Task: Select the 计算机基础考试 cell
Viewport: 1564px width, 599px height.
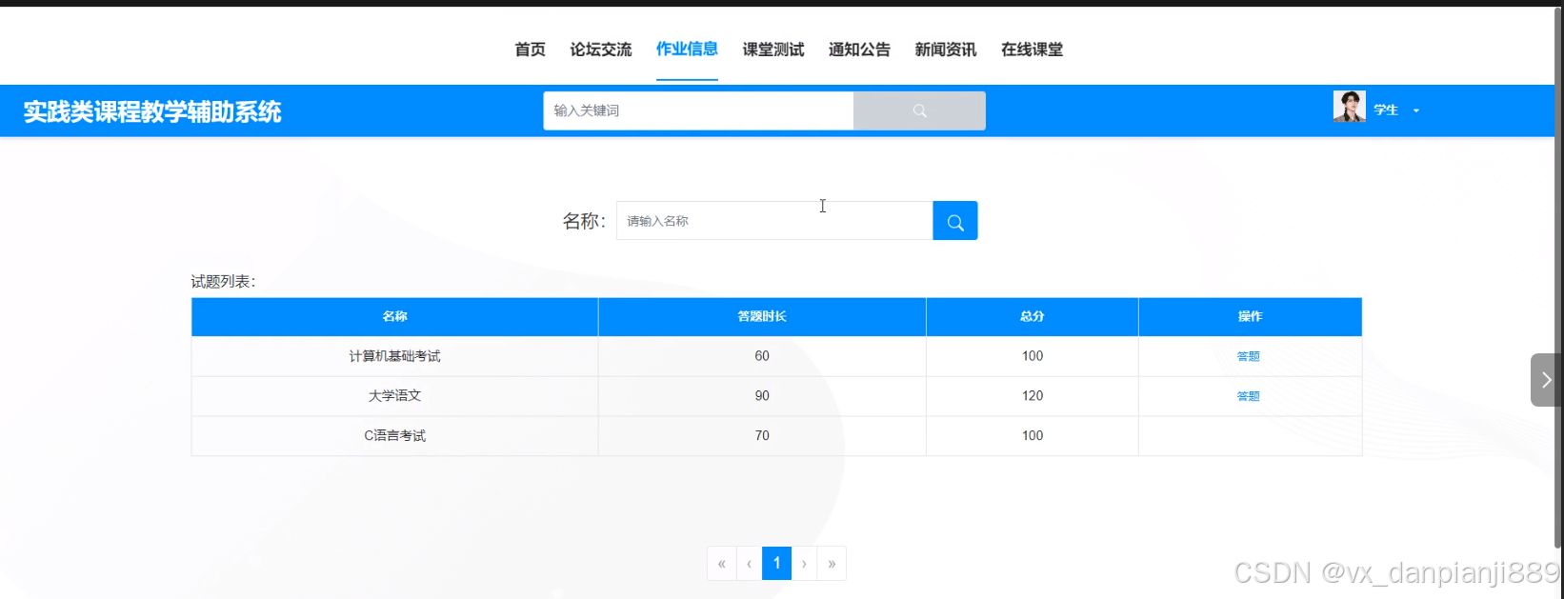Action: click(x=394, y=356)
